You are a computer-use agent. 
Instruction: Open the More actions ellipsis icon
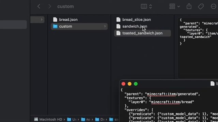[214, 6]
